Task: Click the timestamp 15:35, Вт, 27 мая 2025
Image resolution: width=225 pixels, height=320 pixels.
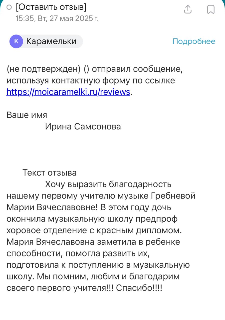Action: (x=57, y=18)
